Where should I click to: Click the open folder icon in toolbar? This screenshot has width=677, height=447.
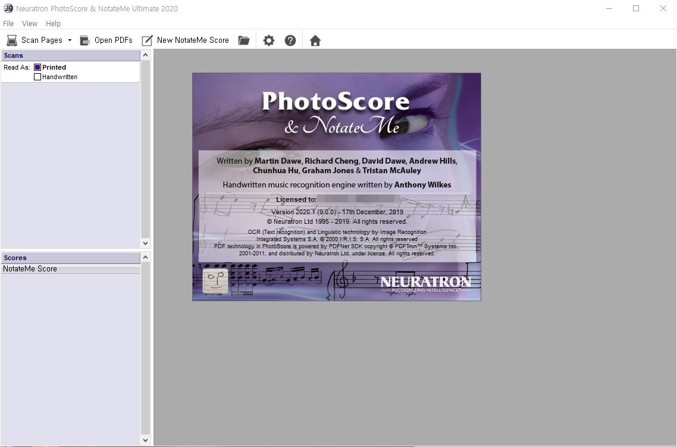point(244,40)
